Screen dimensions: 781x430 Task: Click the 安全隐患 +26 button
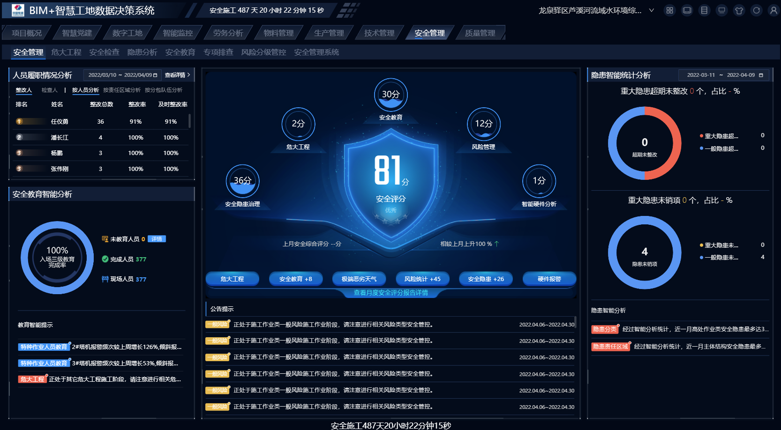pos(486,279)
